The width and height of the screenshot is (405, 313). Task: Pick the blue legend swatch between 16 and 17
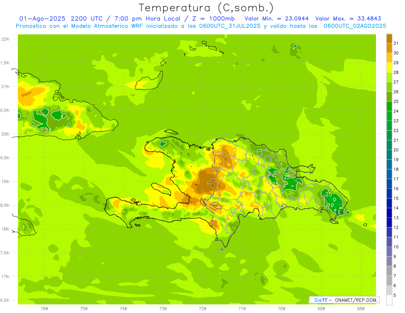389,184
